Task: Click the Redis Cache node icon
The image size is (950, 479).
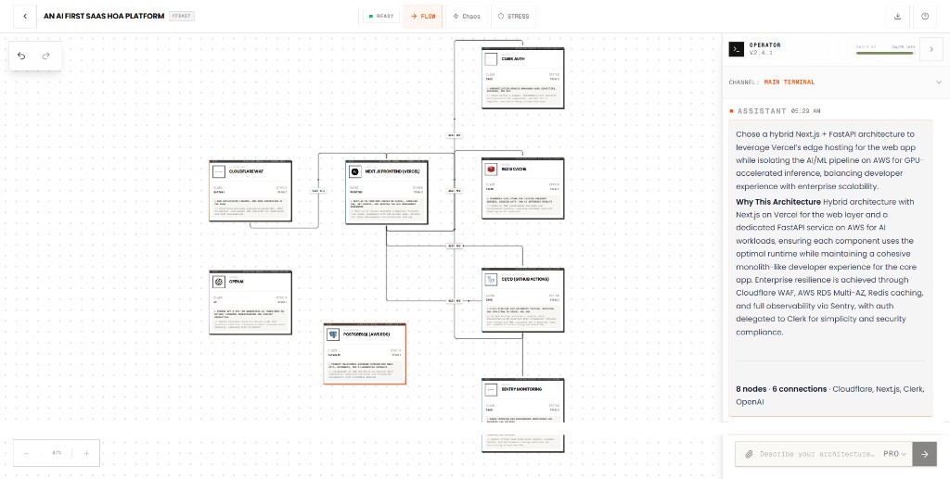Action: [491, 170]
